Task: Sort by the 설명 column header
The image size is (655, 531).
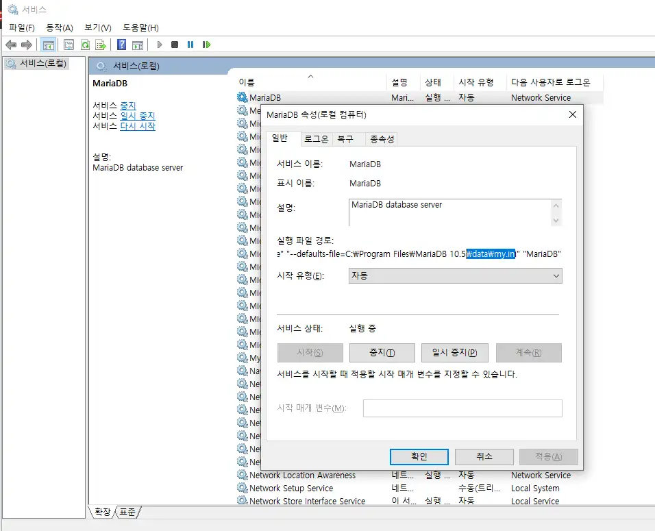Action: tap(404, 82)
